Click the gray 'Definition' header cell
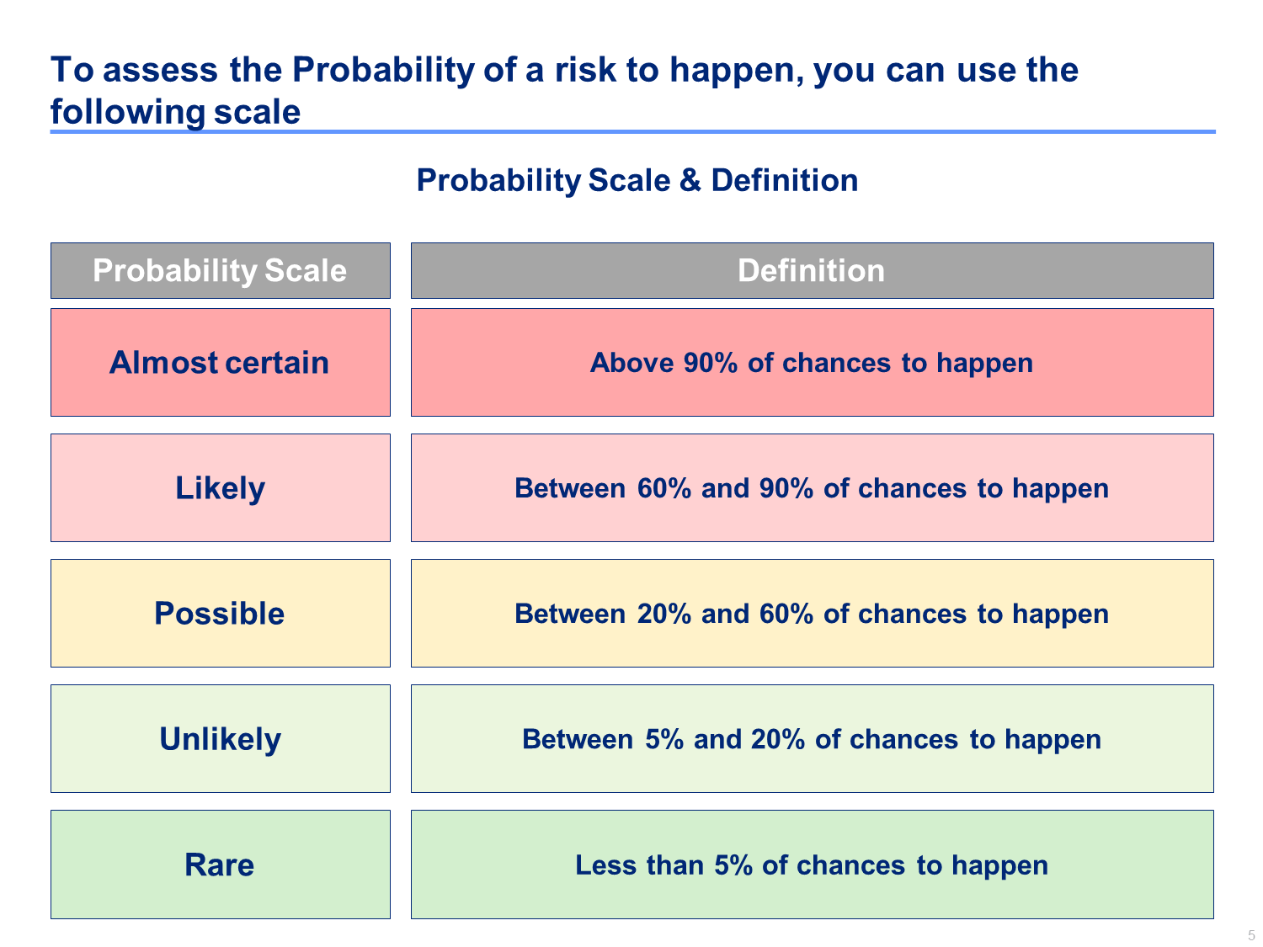The height and width of the screenshot is (947, 1263). (812, 270)
